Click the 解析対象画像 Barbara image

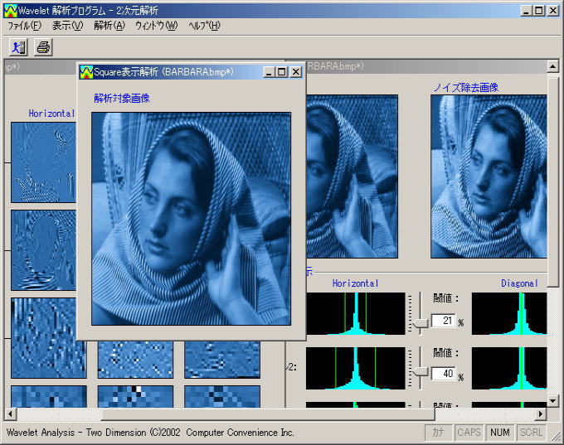[x=191, y=219]
